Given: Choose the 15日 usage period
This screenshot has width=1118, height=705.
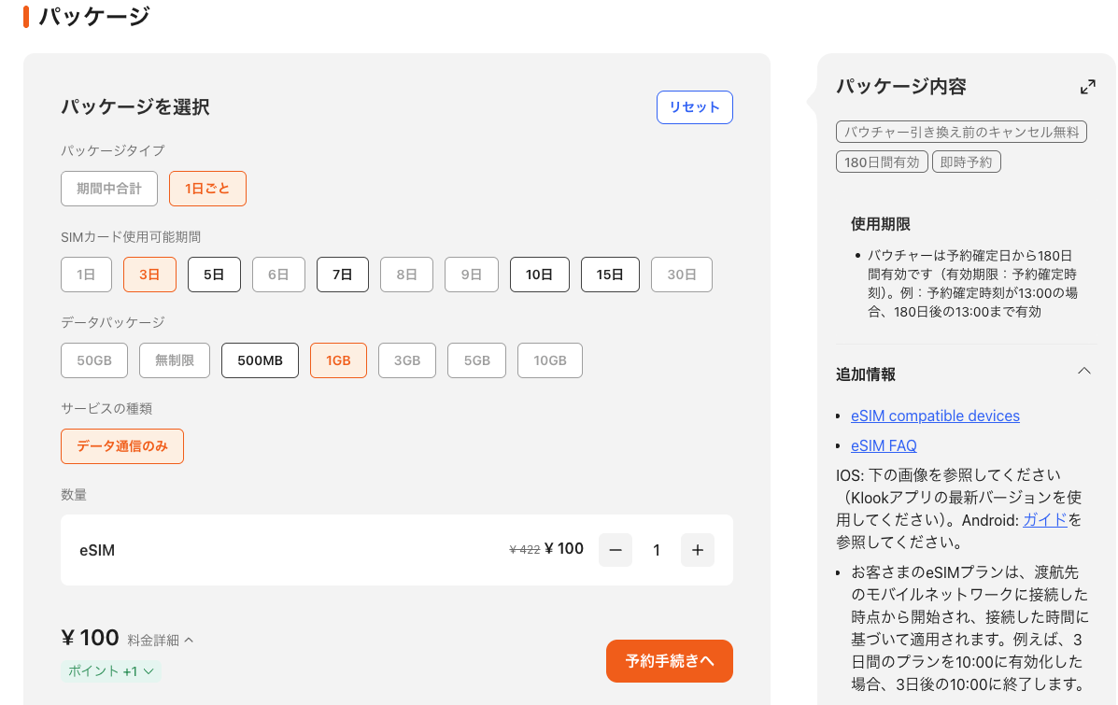Looking at the screenshot, I should (610, 275).
